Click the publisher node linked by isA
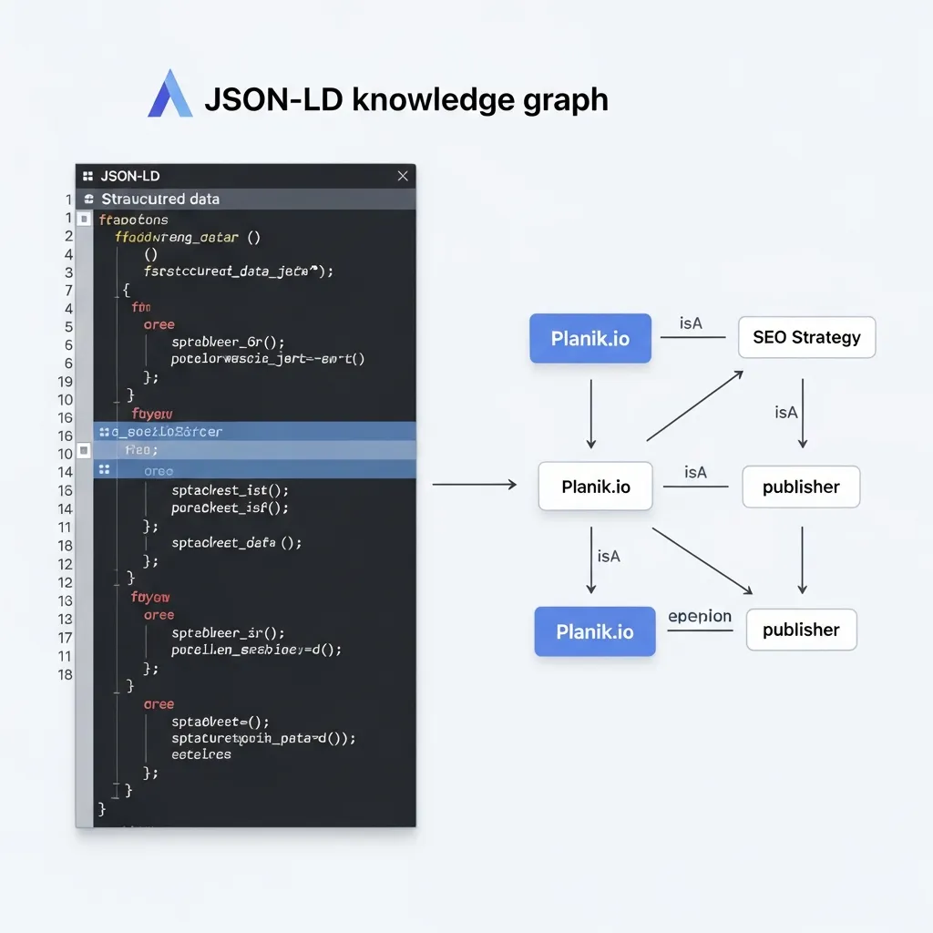Image resolution: width=933 pixels, height=933 pixels. (x=801, y=487)
